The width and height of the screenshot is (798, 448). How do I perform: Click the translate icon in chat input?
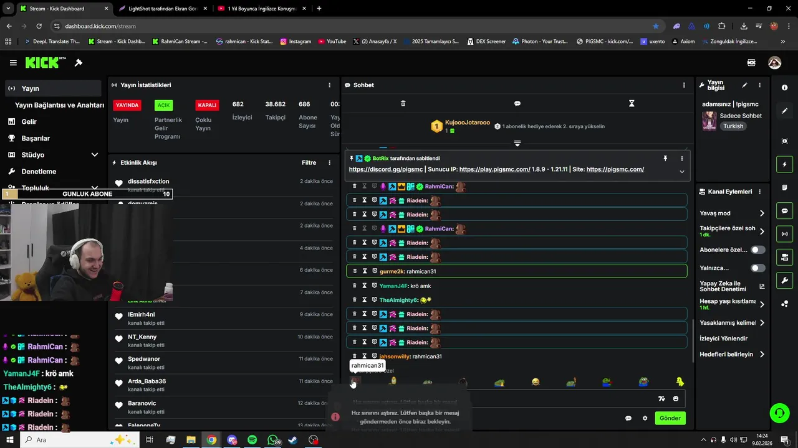coord(661,399)
